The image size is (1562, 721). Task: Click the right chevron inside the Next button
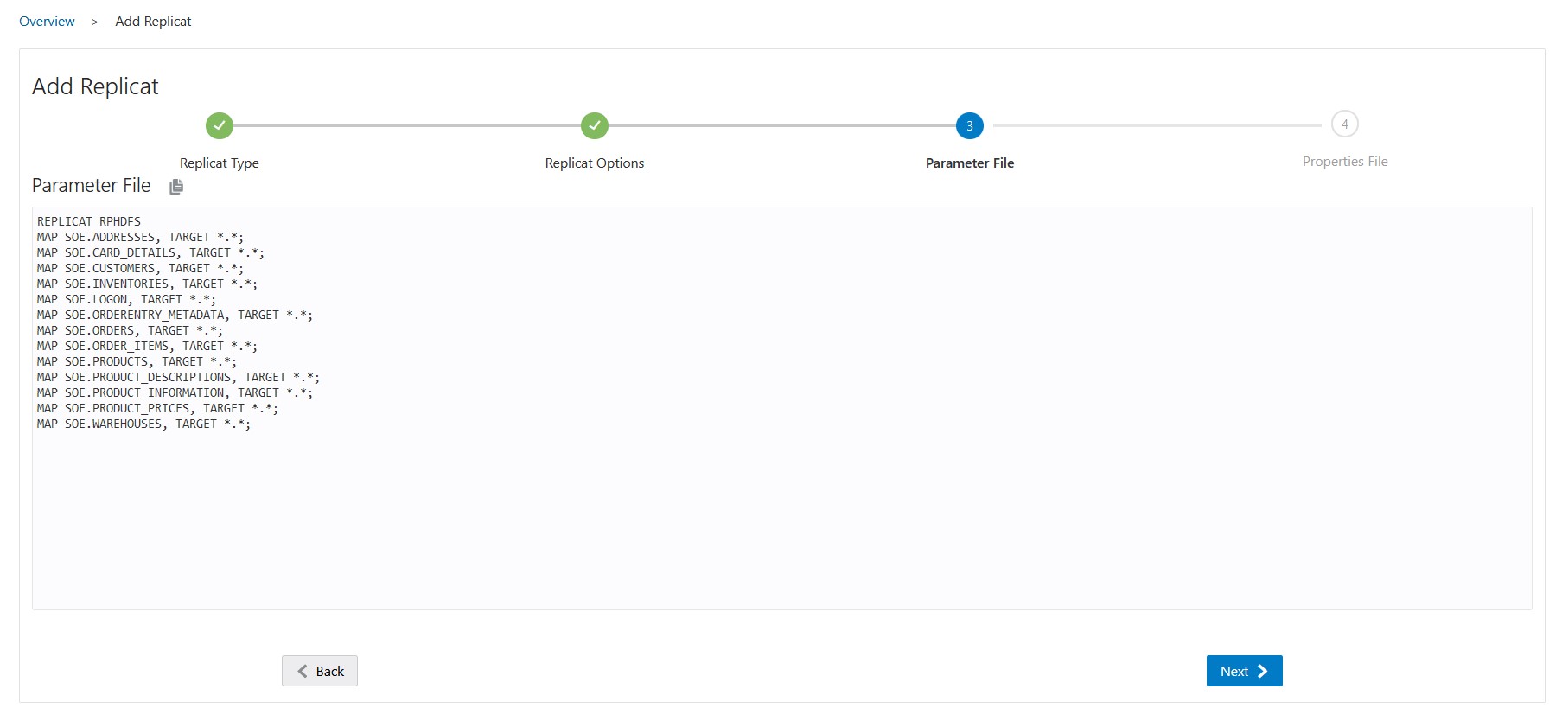click(x=1263, y=671)
